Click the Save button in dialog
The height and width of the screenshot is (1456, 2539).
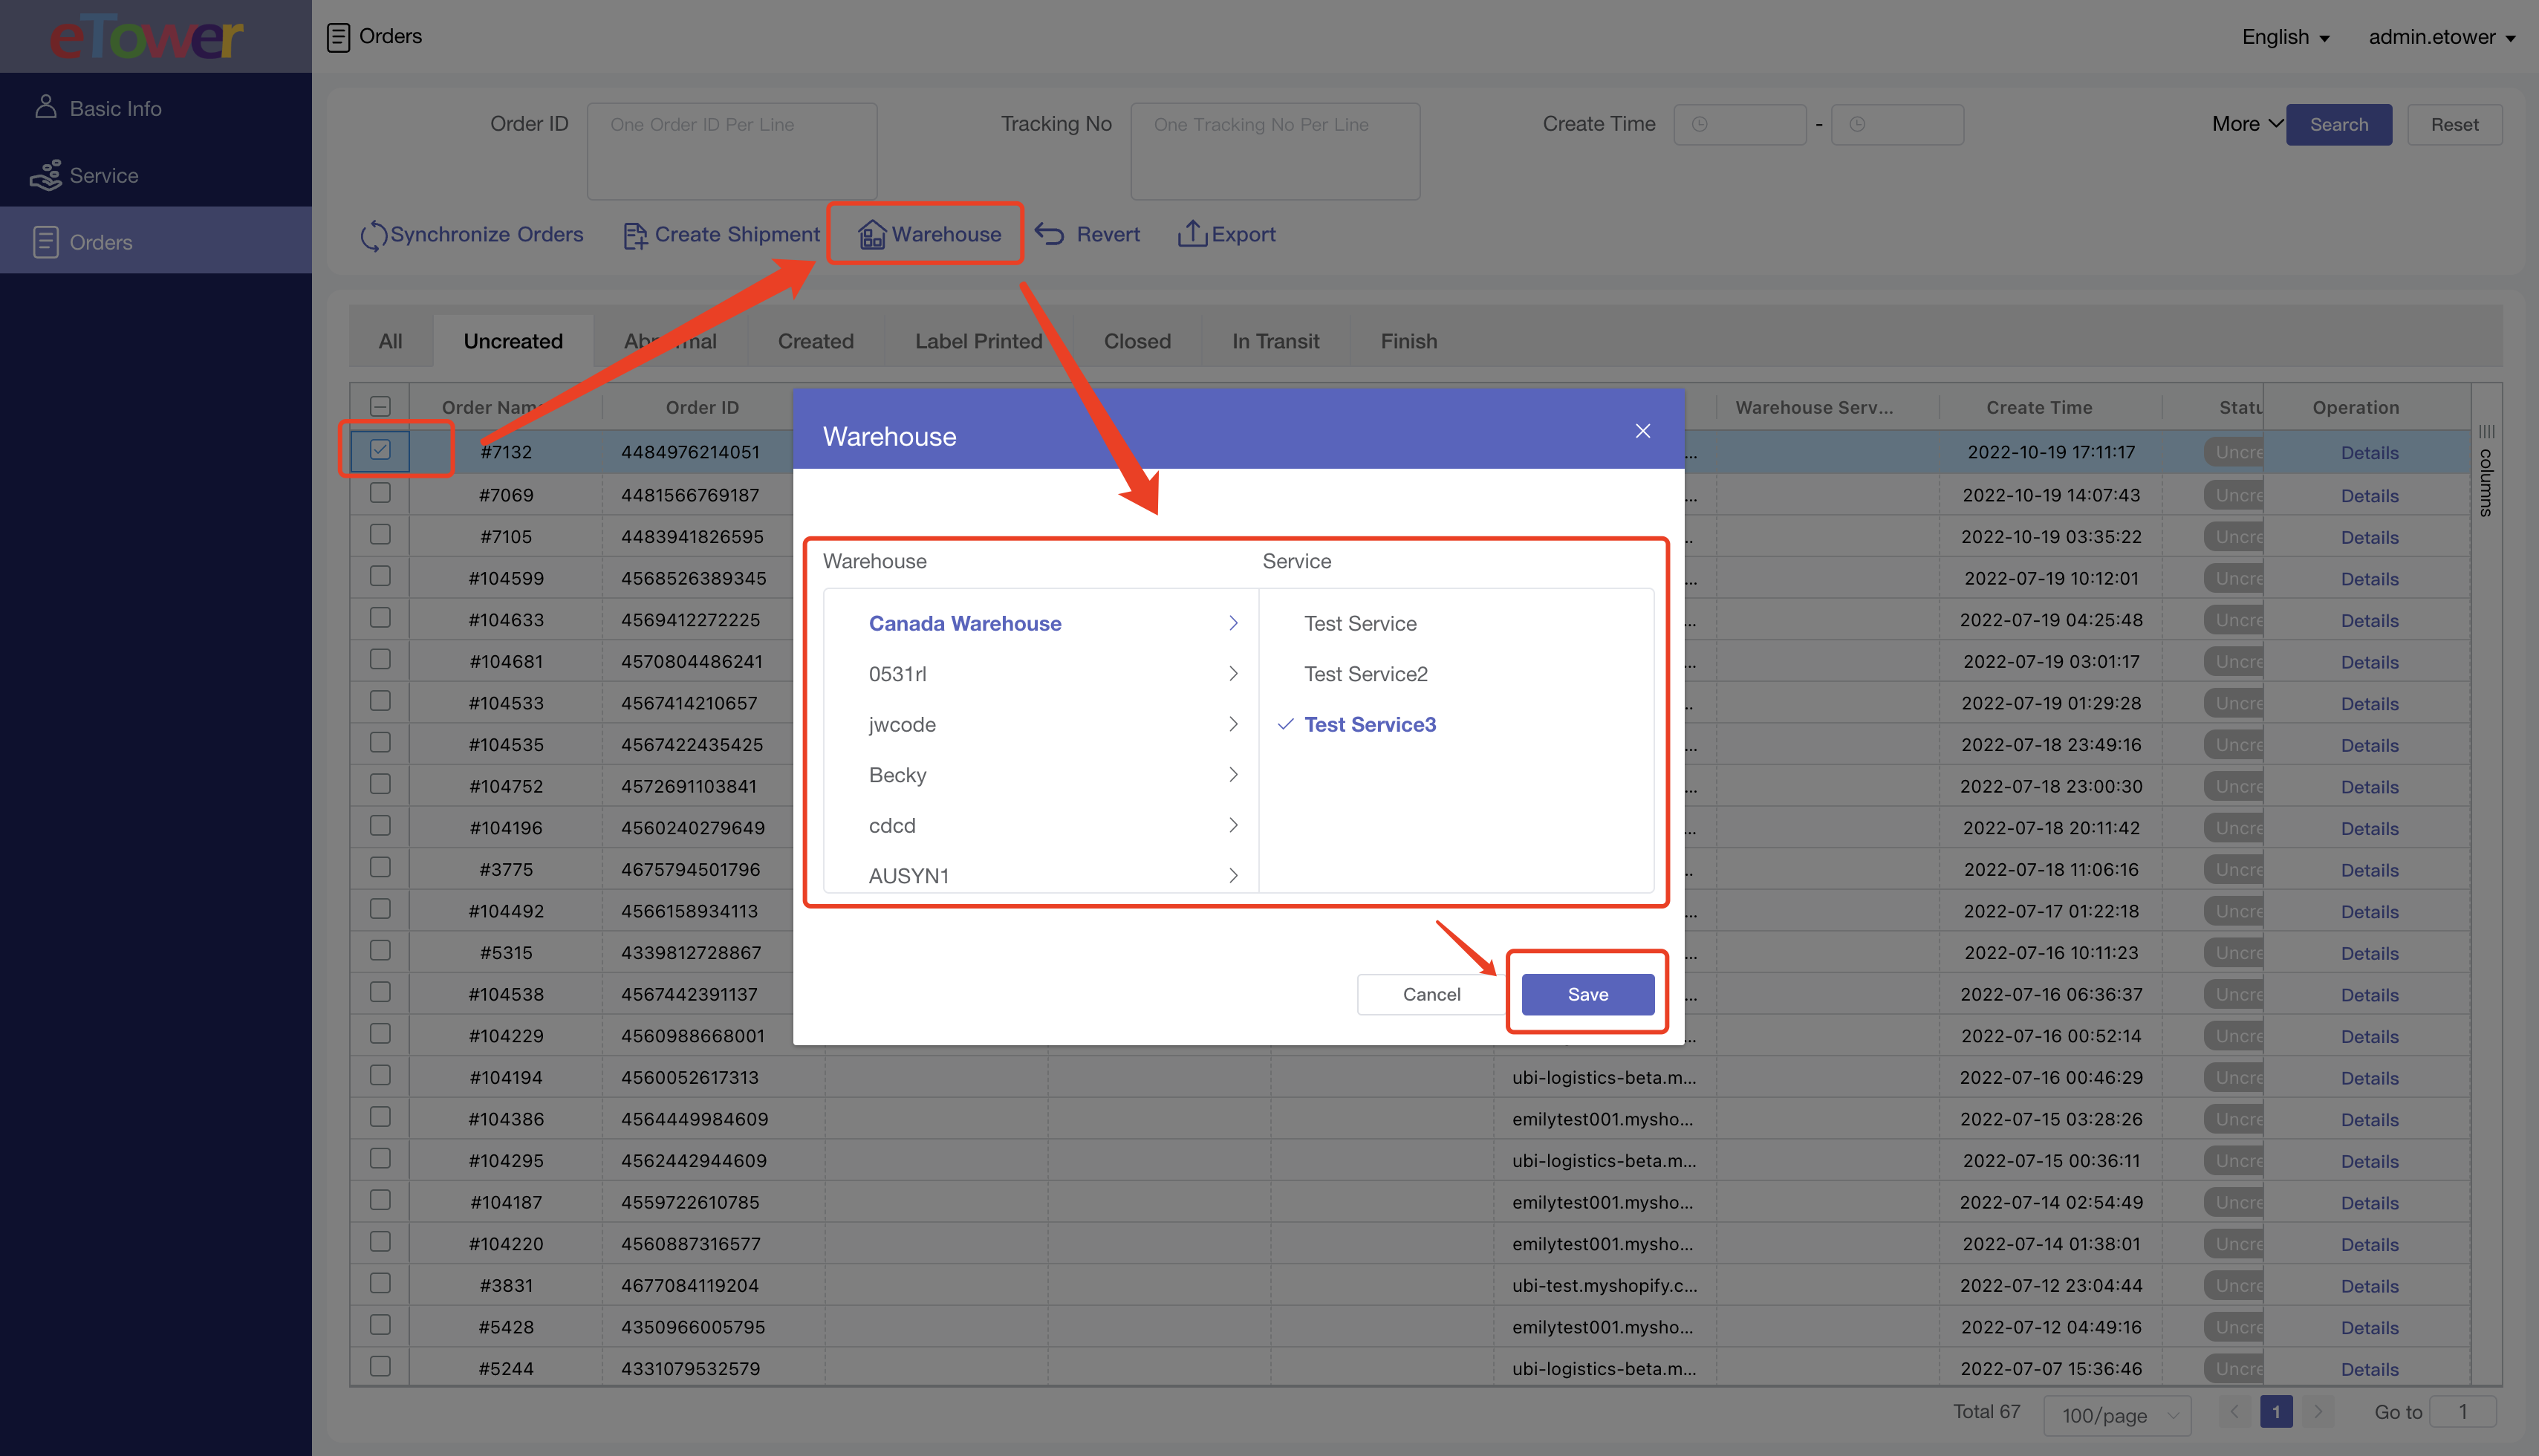pyautogui.click(x=1587, y=994)
